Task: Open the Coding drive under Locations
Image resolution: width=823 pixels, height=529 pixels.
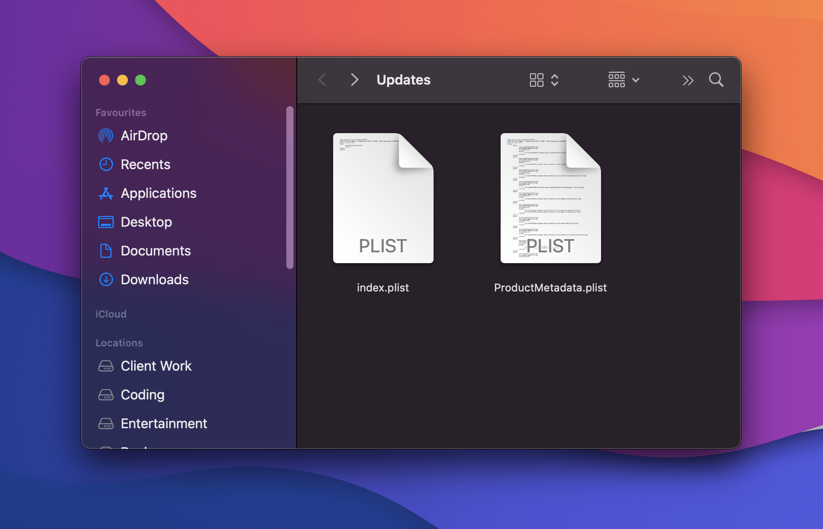Action: point(142,395)
